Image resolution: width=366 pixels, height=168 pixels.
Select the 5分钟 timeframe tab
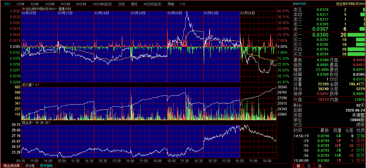point(34,4)
